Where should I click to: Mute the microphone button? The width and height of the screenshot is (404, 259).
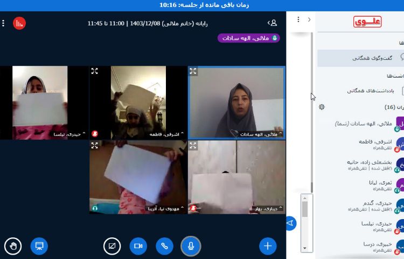tap(191, 246)
